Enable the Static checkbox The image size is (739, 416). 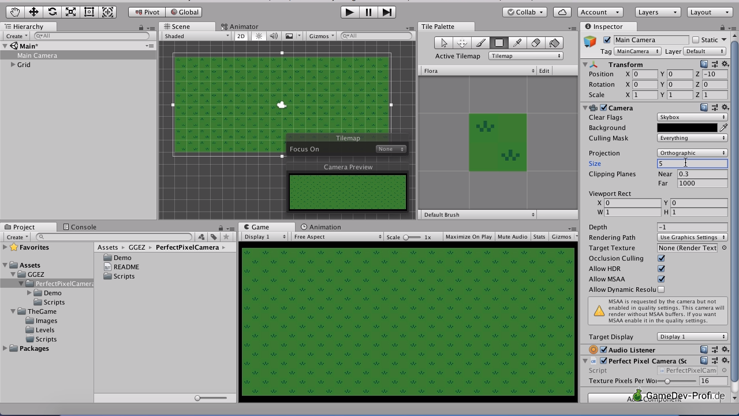pos(696,40)
